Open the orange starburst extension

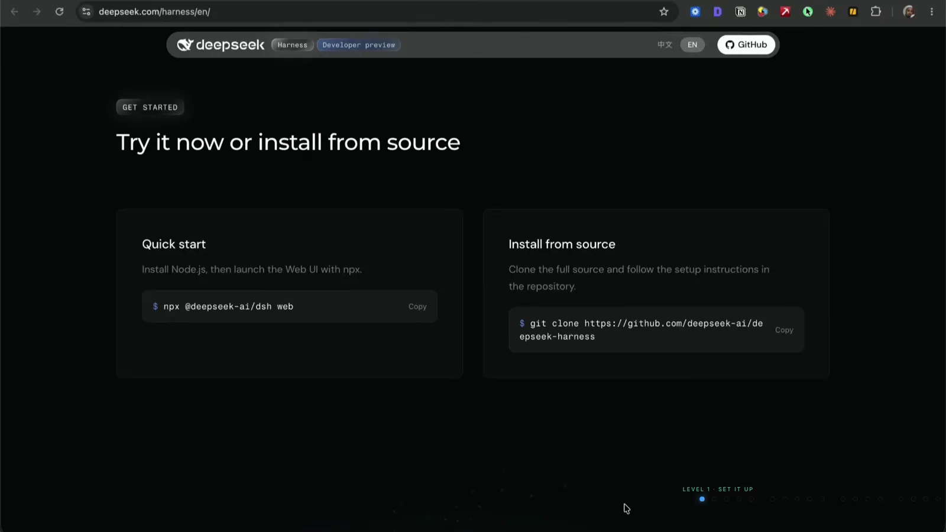click(x=831, y=12)
